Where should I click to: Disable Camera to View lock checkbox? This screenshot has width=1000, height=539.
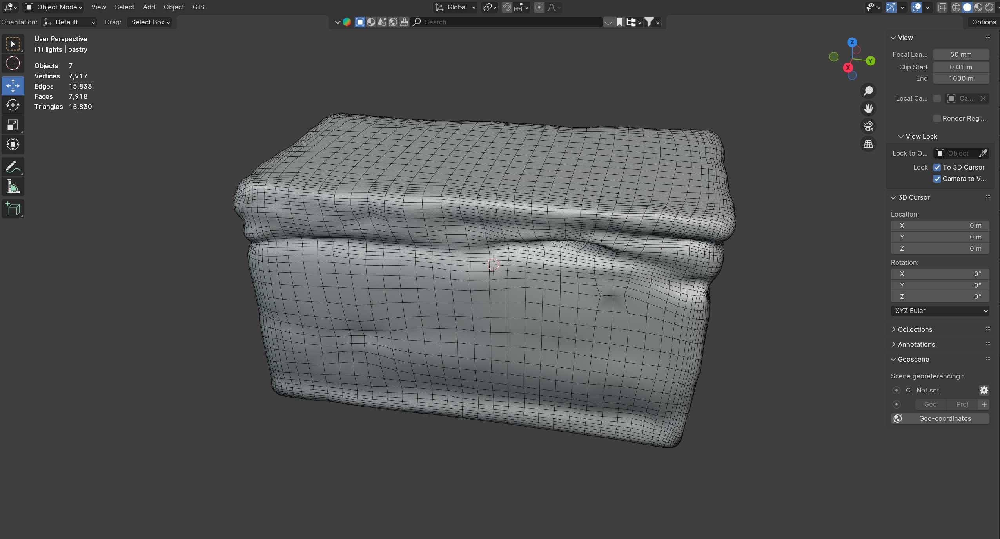pos(937,179)
